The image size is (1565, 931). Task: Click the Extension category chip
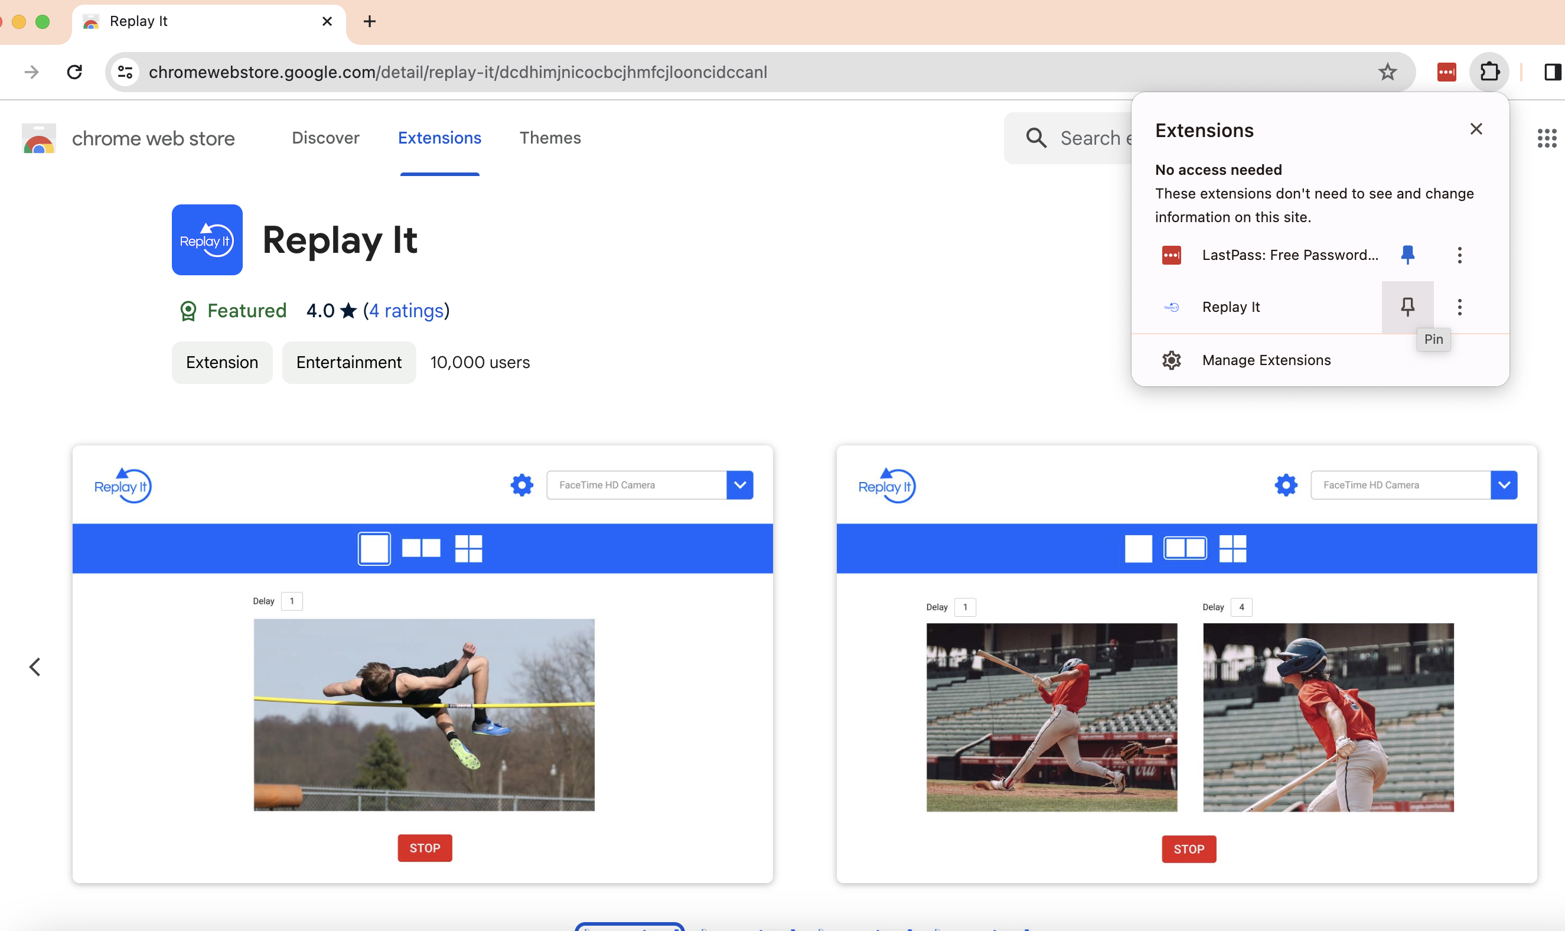click(x=222, y=363)
